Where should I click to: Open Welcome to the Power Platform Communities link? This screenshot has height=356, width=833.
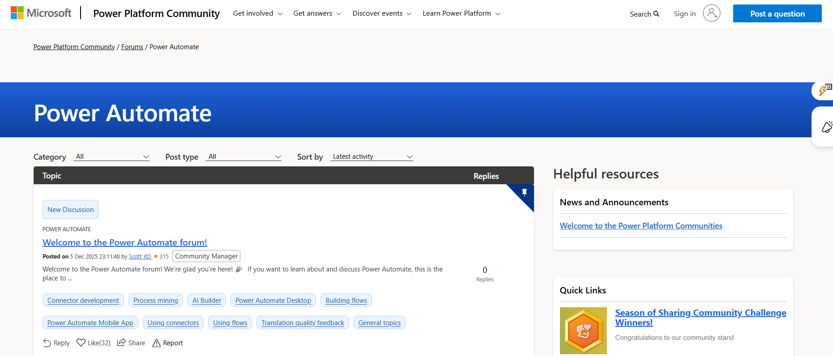[641, 226]
